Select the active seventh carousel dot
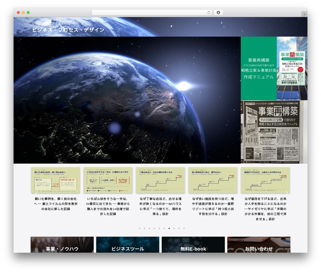The image size is (321, 272). [x=169, y=228]
